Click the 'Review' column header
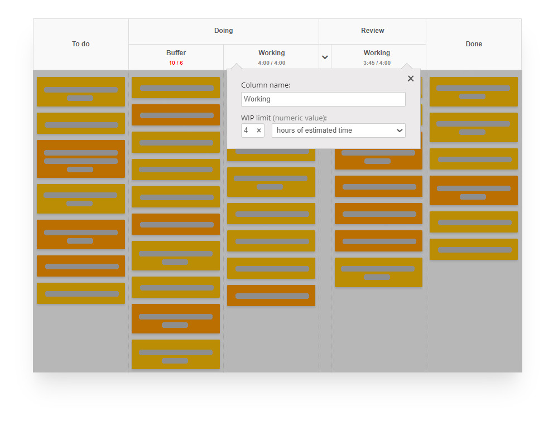The image size is (558, 426). pos(372,31)
